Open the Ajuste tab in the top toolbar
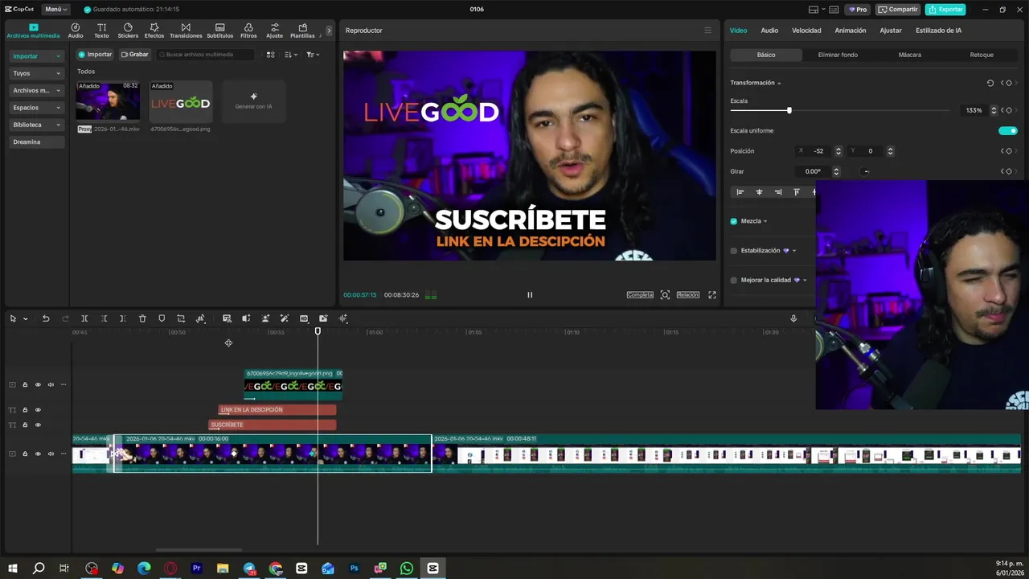The height and width of the screenshot is (579, 1029). pyautogui.click(x=275, y=31)
